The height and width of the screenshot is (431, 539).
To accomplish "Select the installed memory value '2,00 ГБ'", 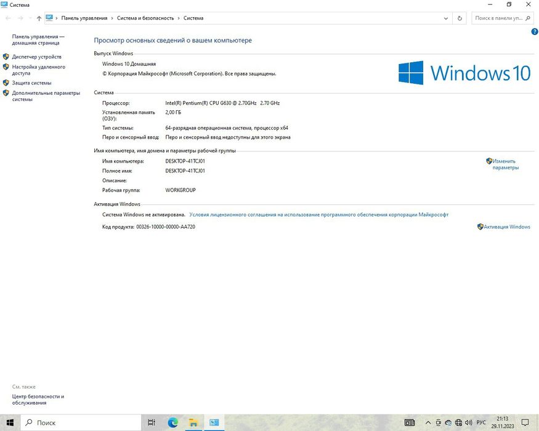I will coord(173,113).
